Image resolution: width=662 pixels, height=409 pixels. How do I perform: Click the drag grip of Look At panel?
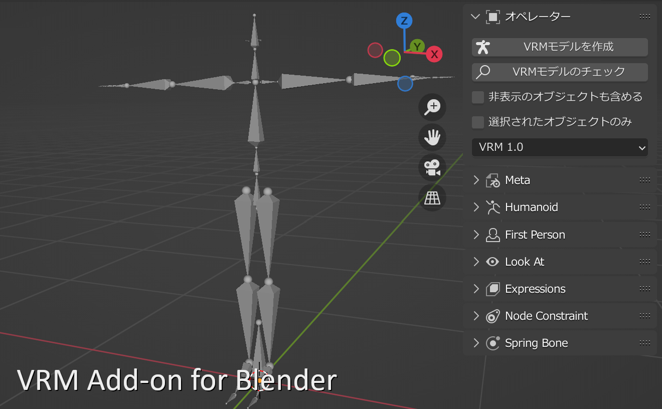[645, 262]
